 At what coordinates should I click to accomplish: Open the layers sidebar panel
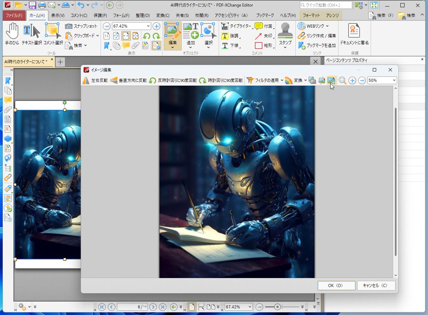(8, 139)
